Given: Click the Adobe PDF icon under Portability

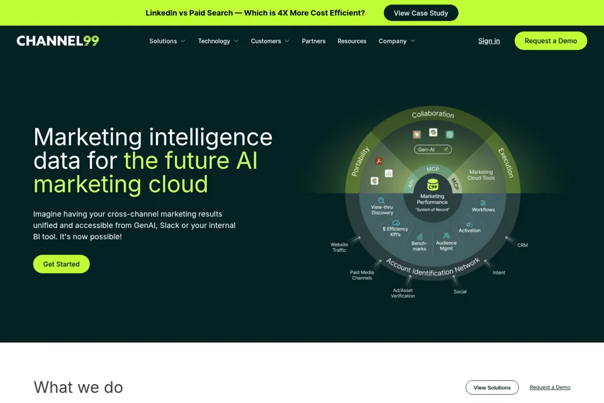Looking at the screenshot, I should tap(379, 161).
